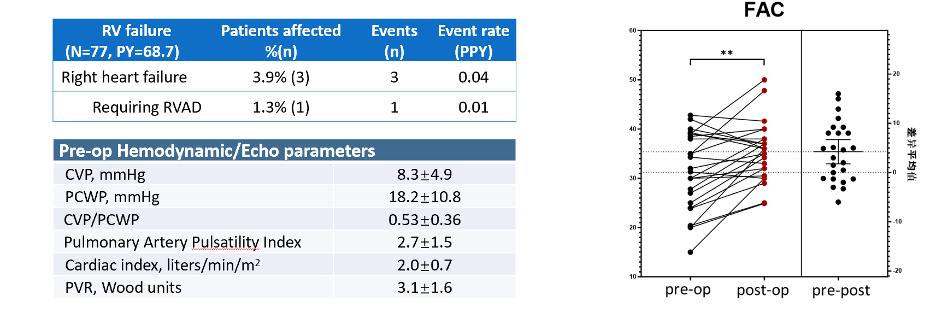Select the 3.9% (3) table cell
This screenshot has height=312, width=936.
(281, 78)
